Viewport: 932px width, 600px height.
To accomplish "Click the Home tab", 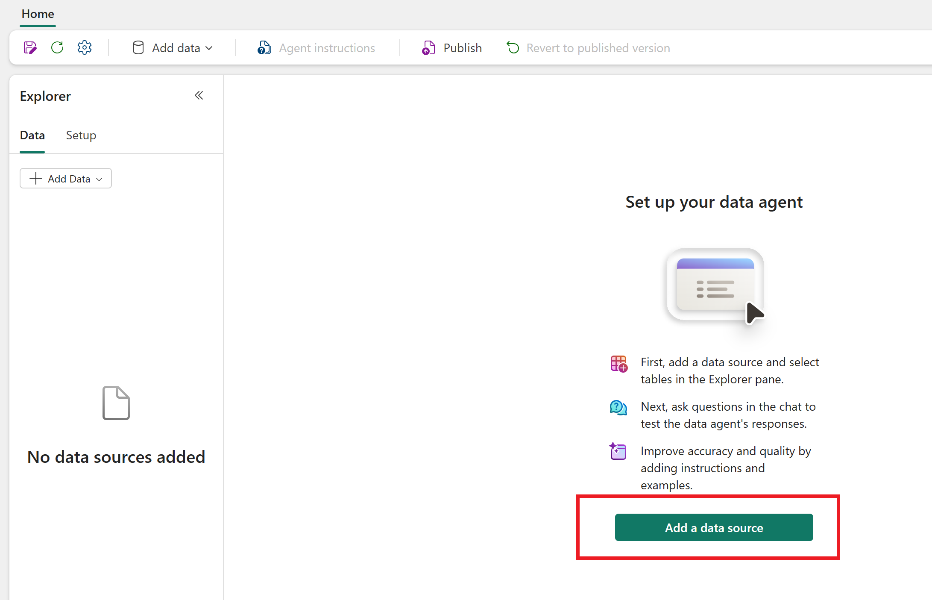I will click(x=37, y=14).
